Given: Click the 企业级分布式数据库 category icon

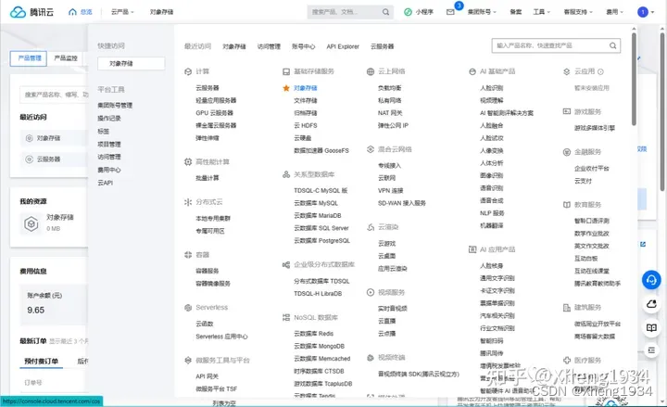Looking at the screenshot, I should coord(286,265).
